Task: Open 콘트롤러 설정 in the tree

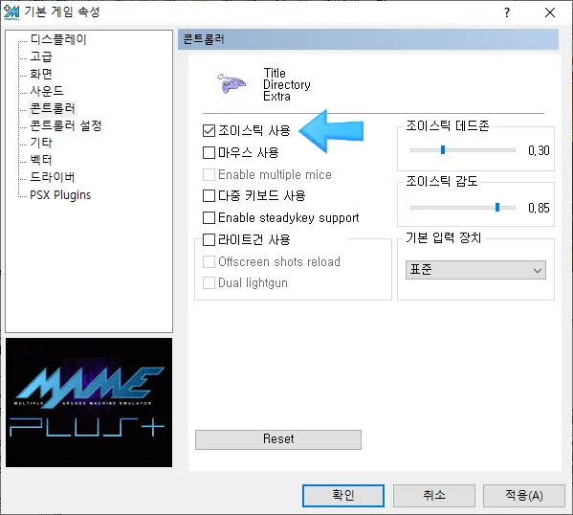Action: point(65,125)
